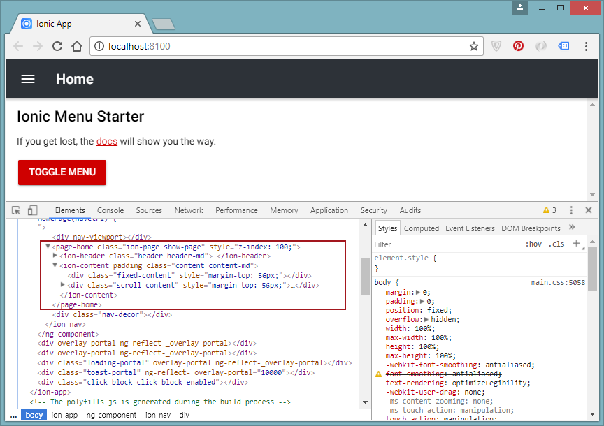The width and height of the screenshot is (604, 426).
Task: Select the div breadcrumb
Action: (x=184, y=415)
